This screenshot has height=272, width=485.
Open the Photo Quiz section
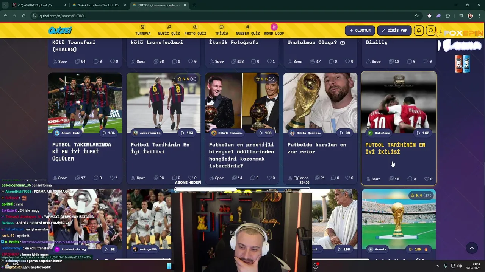click(195, 30)
